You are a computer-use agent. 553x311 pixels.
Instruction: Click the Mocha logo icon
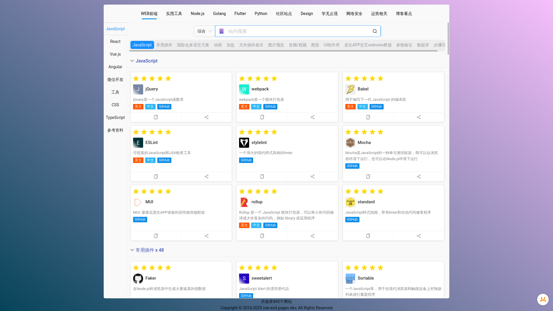(x=350, y=143)
